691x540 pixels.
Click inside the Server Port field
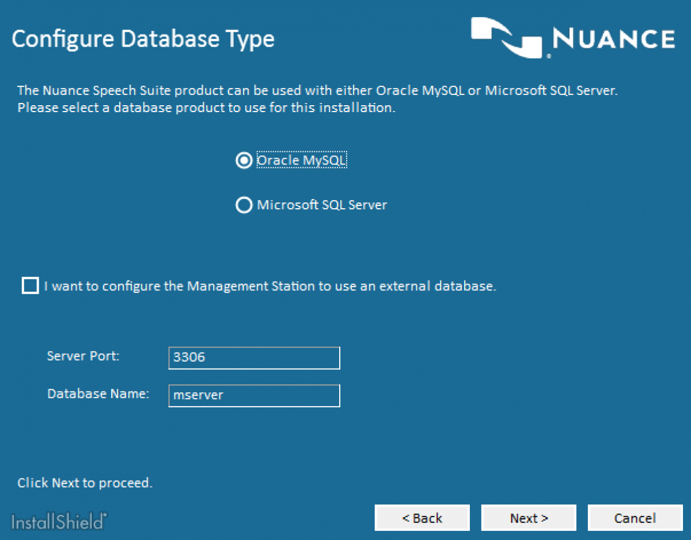point(253,358)
